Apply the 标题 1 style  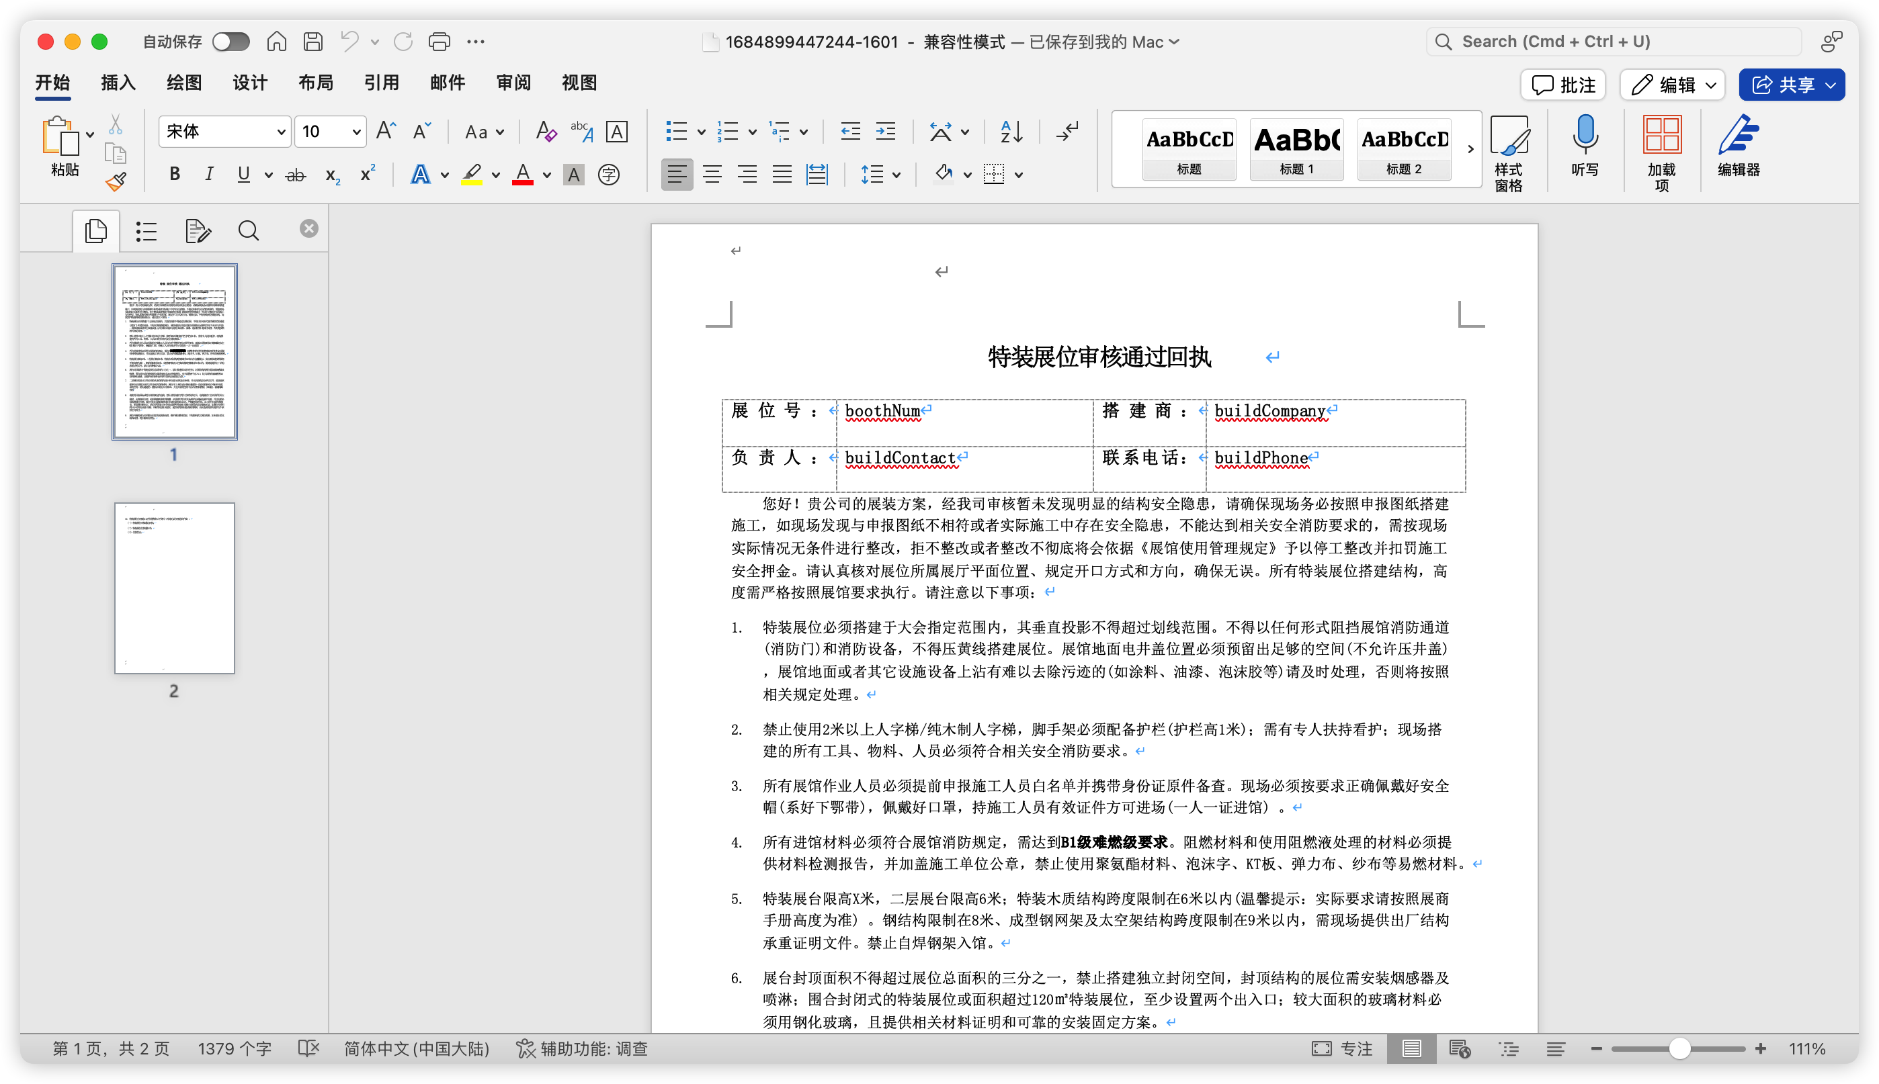pos(1296,149)
